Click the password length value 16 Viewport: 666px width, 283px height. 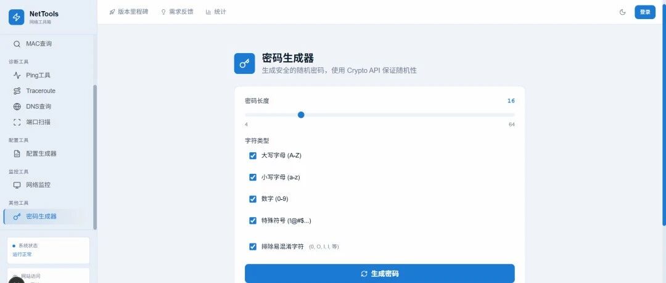pos(511,100)
